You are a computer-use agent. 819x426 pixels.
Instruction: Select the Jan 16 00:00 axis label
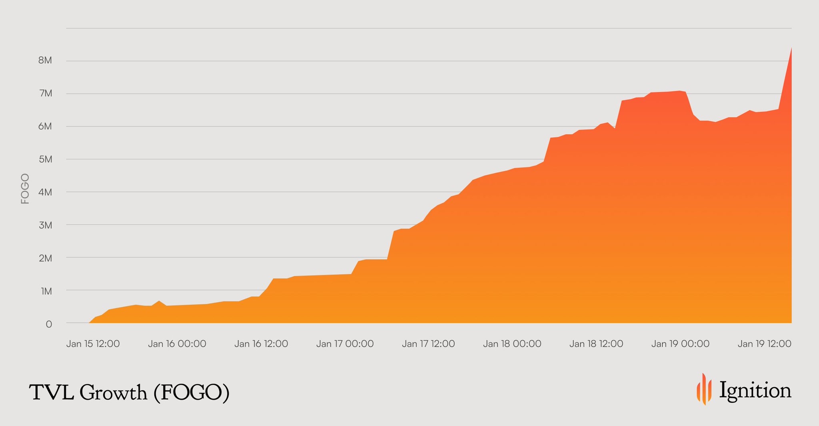pos(177,344)
